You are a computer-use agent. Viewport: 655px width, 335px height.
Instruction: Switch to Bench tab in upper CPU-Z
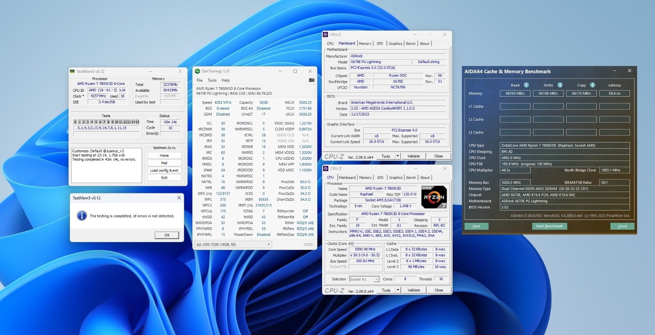[411, 43]
